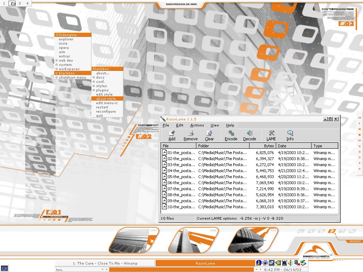363x272 pixels.
Task: Expand the workspaces submenu
Action: point(73,69)
